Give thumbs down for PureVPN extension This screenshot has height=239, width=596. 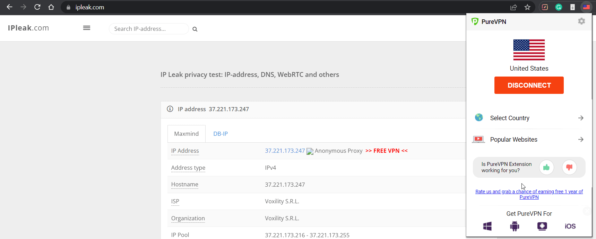tap(569, 167)
